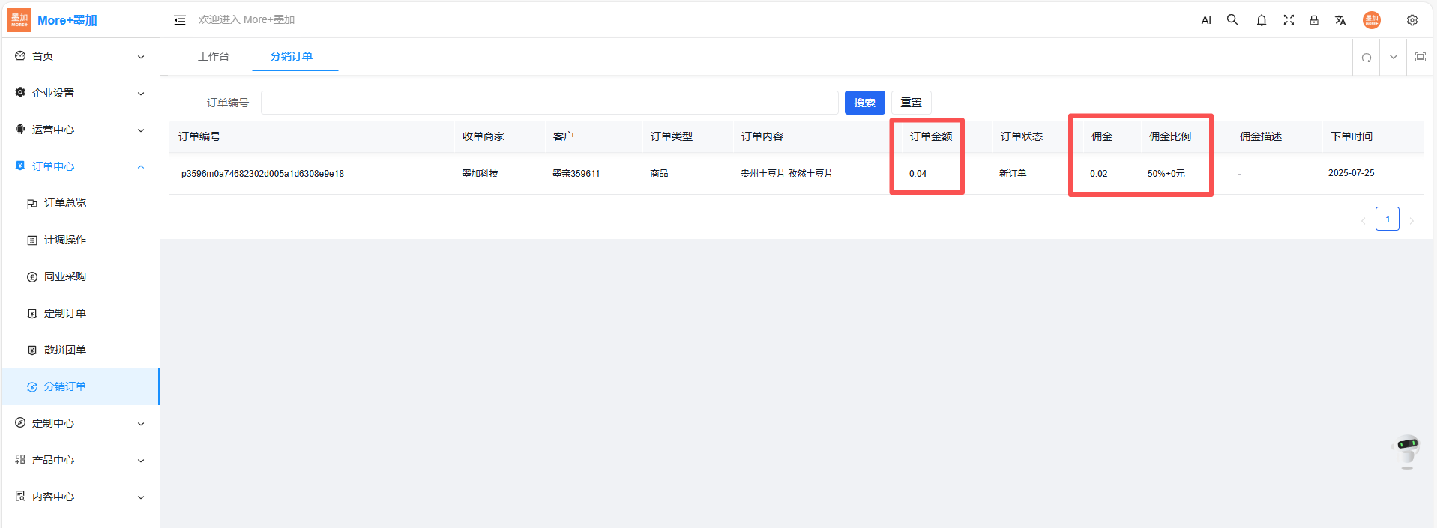Select page 1 in pagination
Viewport: 1437px width, 528px height.
(1388, 219)
